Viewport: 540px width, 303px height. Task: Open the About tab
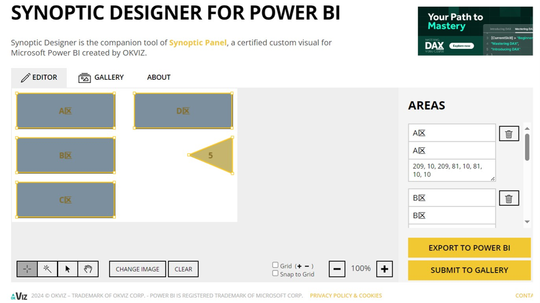[159, 78]
